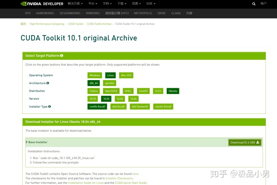Click the CUDA Toolkit Archive breadcrumb
The image size is (277, 185).
[x=99, y=24]
